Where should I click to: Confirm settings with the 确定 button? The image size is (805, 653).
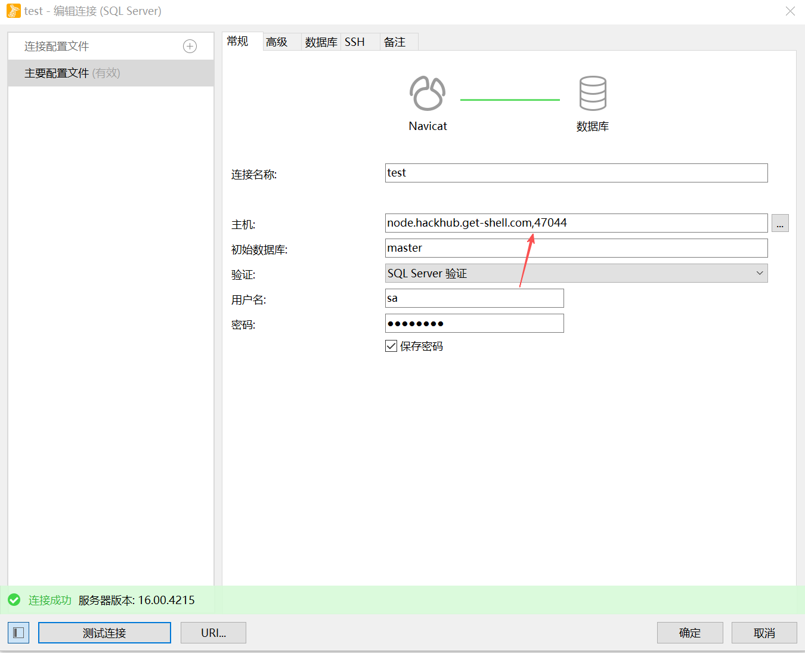pos(690,632)
